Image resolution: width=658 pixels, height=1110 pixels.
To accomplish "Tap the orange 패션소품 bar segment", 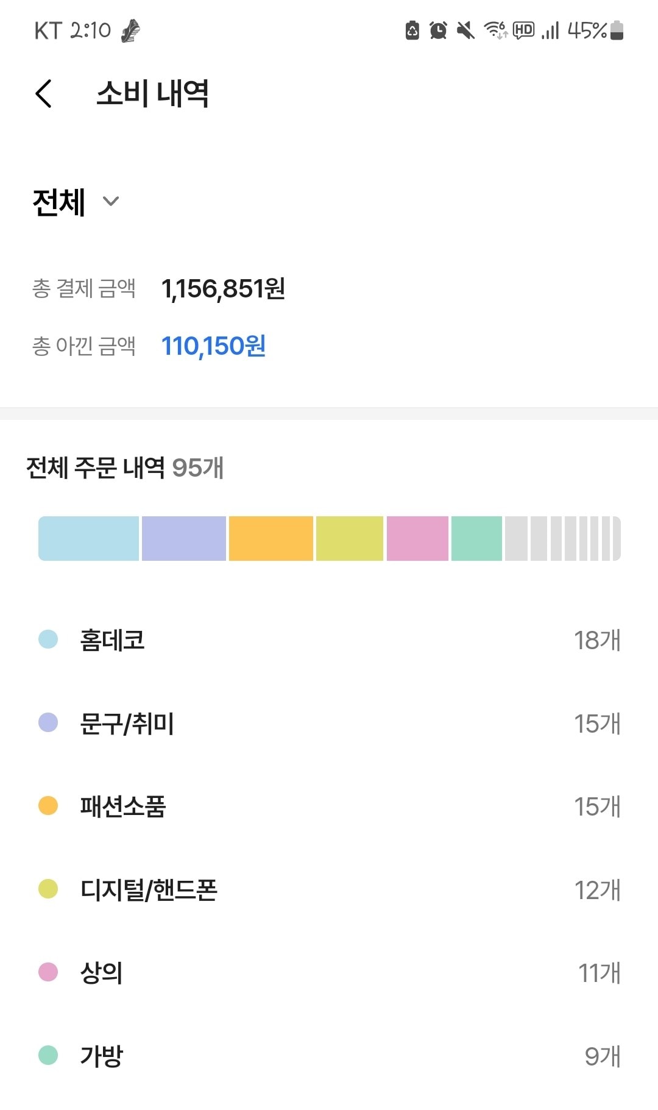I will pyautogui.click(x=271, y=538).
